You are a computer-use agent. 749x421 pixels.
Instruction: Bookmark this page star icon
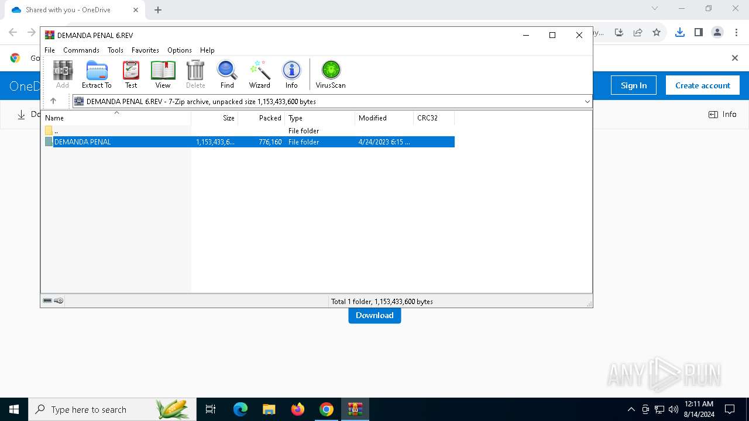coord(657,33)
